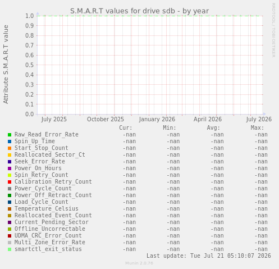Select the Start_Stop_Count legend label
The image size is (279, 269).
[x=42, y=148]
